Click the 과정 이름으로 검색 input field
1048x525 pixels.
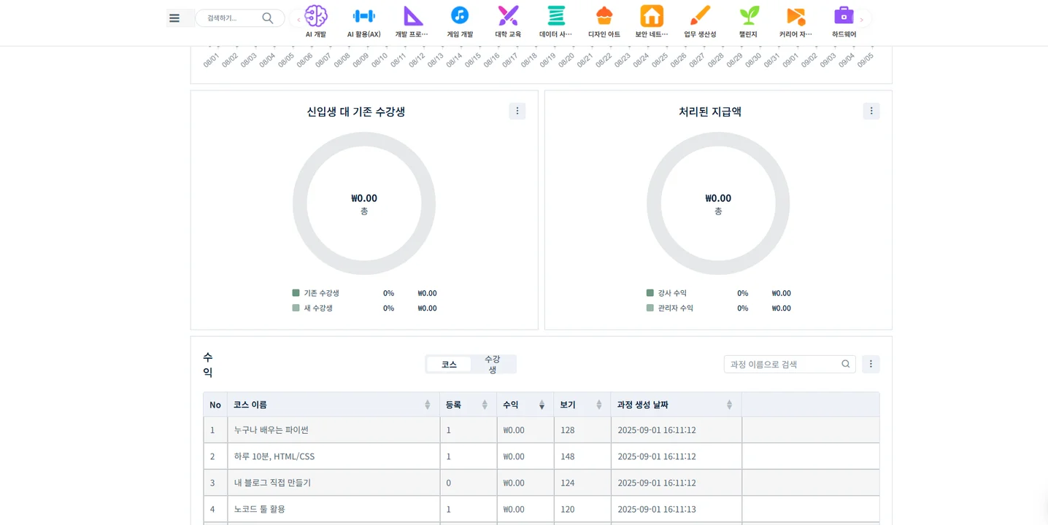tap(782, 365)
